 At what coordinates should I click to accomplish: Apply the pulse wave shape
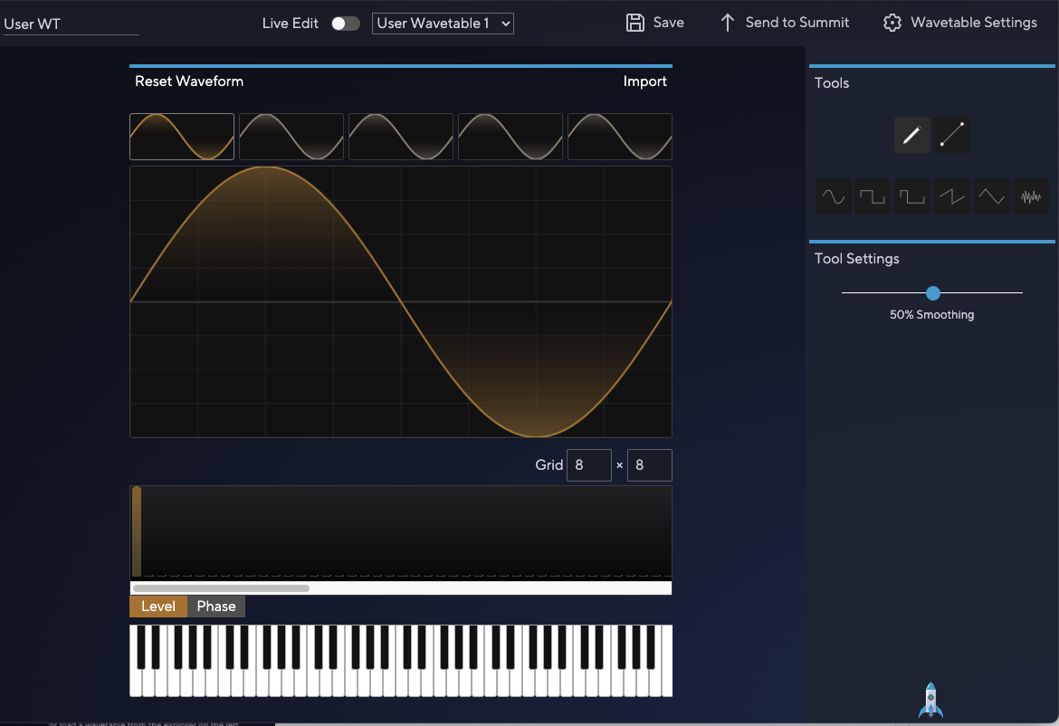911,196
